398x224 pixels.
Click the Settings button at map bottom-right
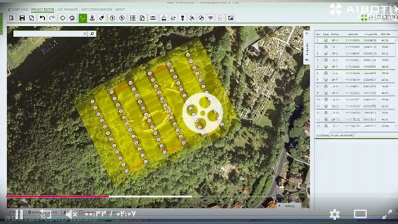pyautogui.click(x=289, y=206)
